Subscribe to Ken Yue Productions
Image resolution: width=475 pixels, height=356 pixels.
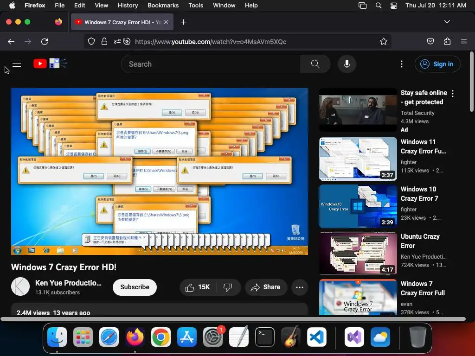(135, 287)
